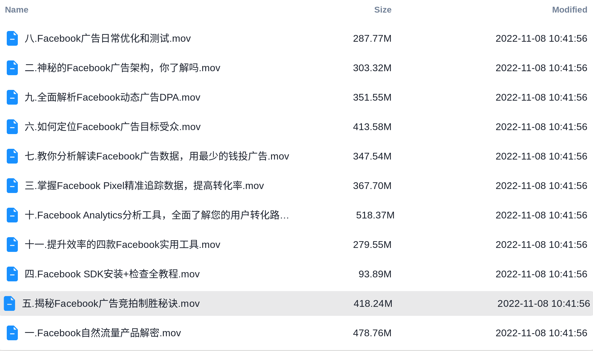593x351 pixels.
Task: Click the file icon for 七.教你分析解读Facebook广告数据
Action: [12, 156]
